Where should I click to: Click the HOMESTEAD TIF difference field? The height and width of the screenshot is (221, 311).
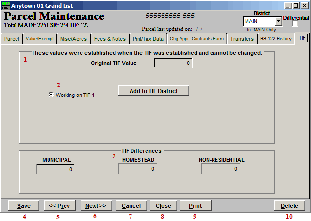click(x=138, y=169)
